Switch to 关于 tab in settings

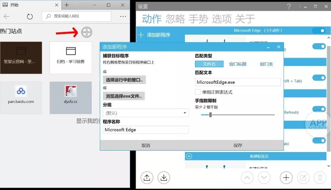click(245, 19)
